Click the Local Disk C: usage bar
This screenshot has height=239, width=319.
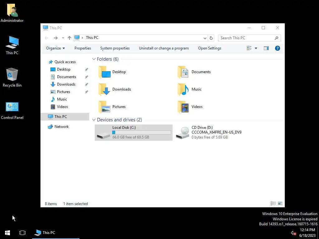tap(141, 133)
